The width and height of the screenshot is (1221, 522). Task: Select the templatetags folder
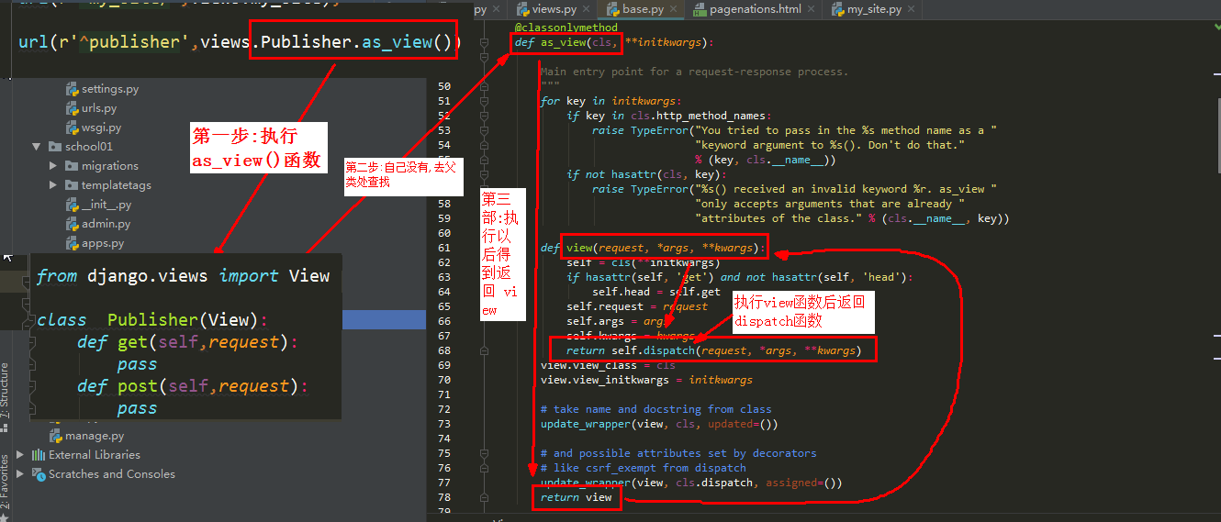pos(117,185)
